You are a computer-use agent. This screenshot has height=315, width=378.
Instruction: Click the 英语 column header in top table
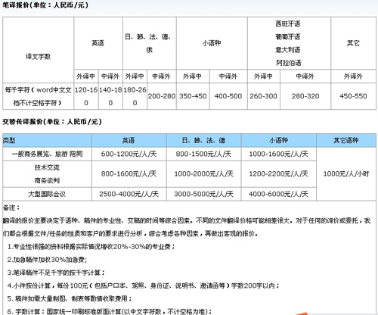98,43
